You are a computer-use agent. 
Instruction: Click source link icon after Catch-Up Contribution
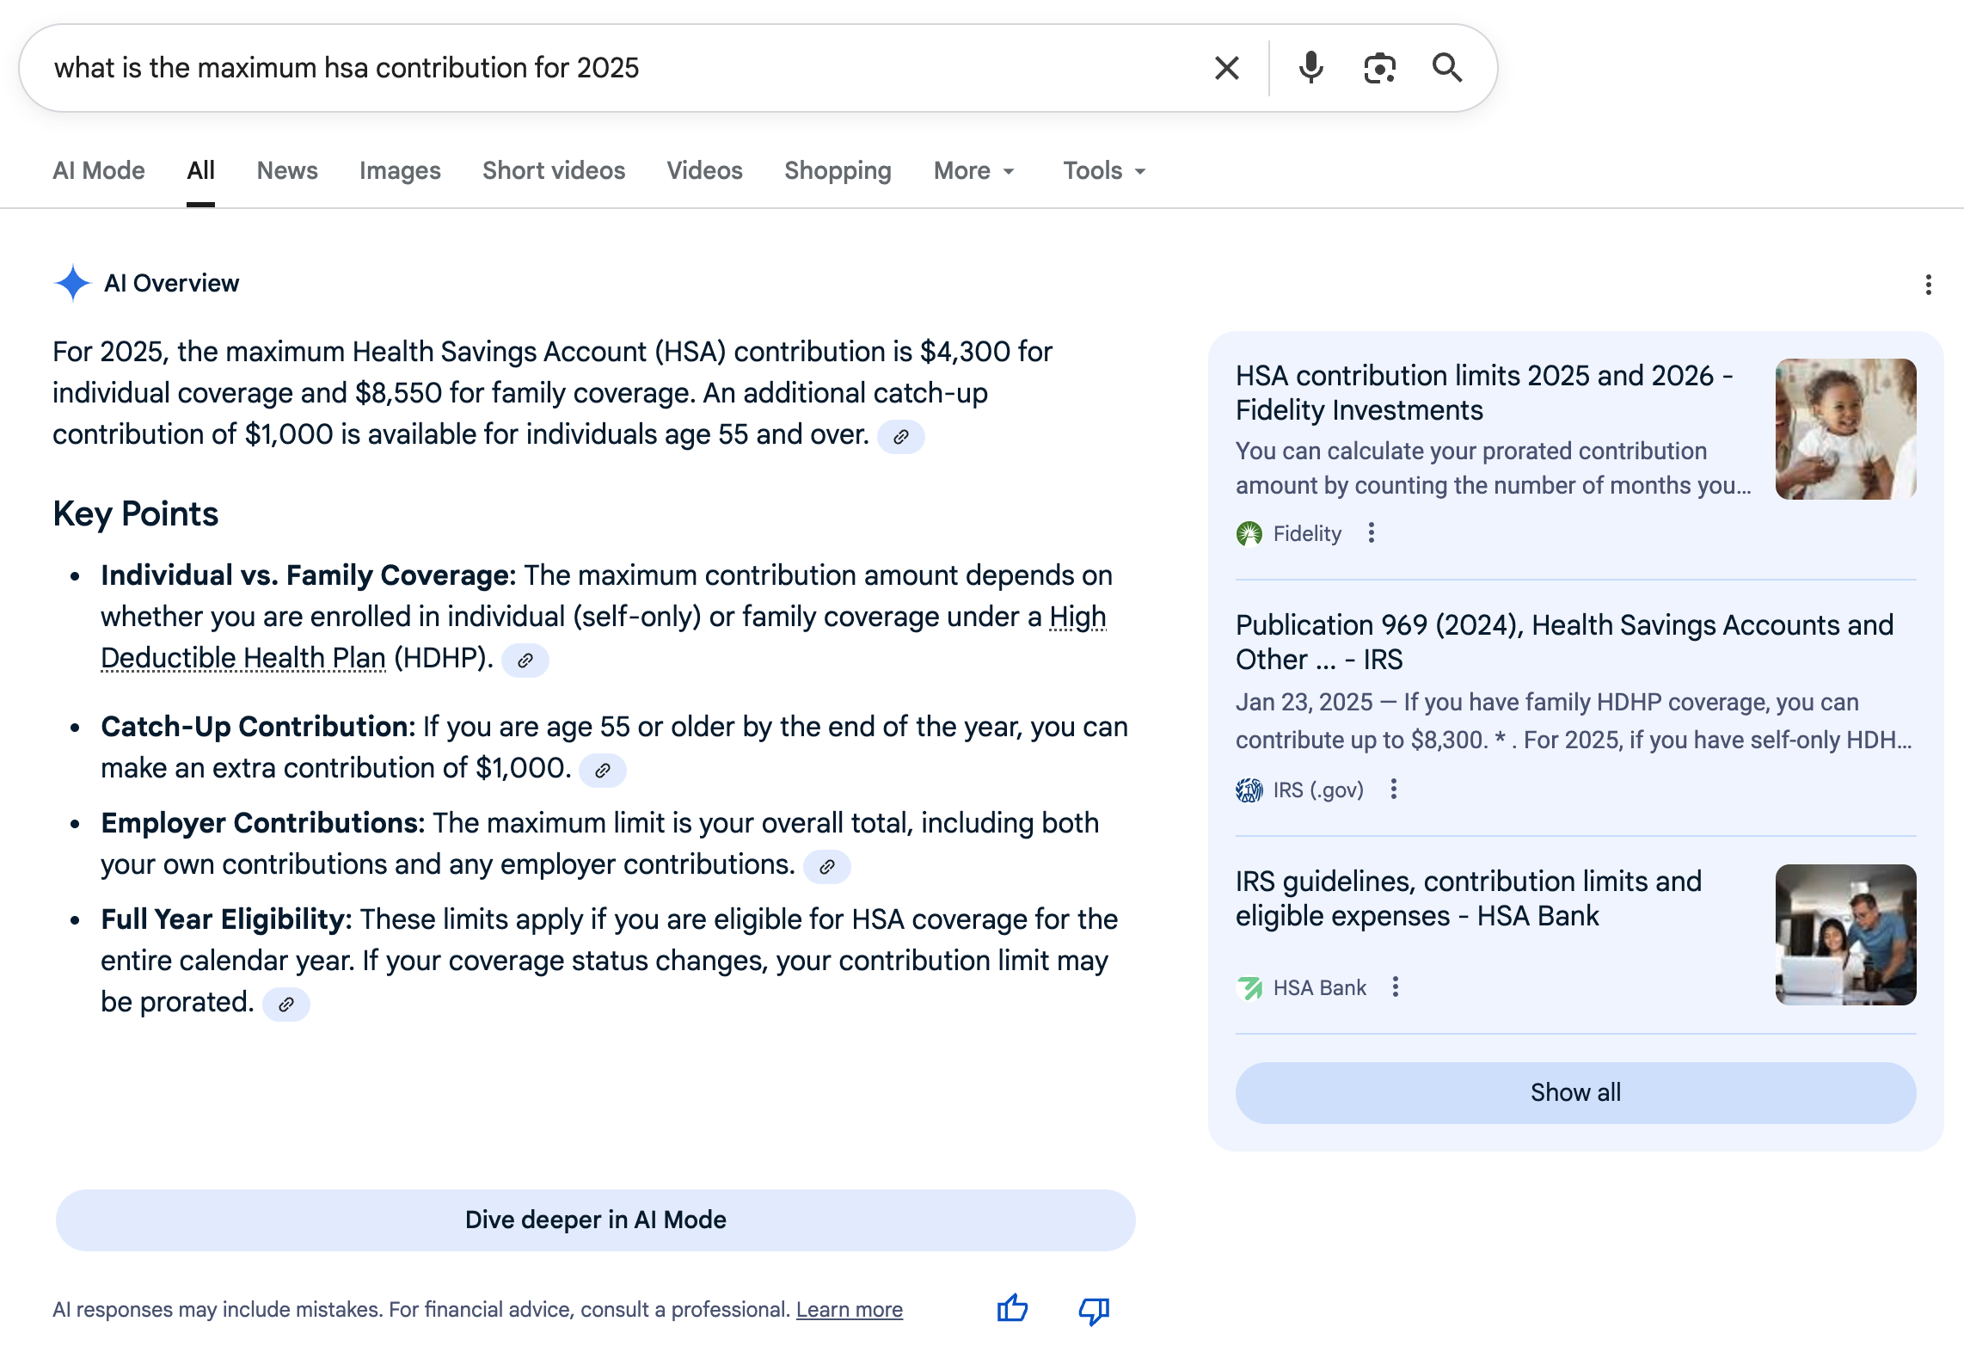[603, 771]
